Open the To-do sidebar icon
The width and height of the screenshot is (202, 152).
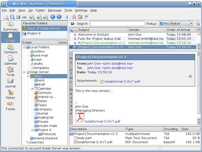click(x=10, y=71)
